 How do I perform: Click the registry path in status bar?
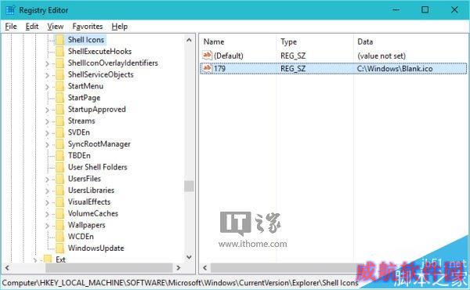pyautogui.click(x=180, y=283)
